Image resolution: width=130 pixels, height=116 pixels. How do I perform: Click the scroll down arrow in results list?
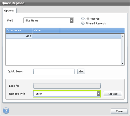[x=123, y=64]
